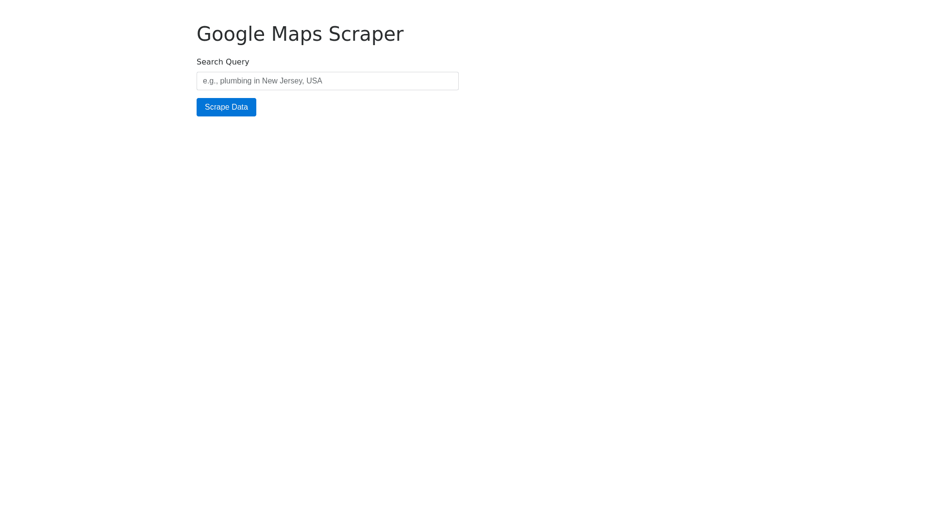Click the 'USA' end of the placeholder text
The image size is (932, 524).
point(314,81)
